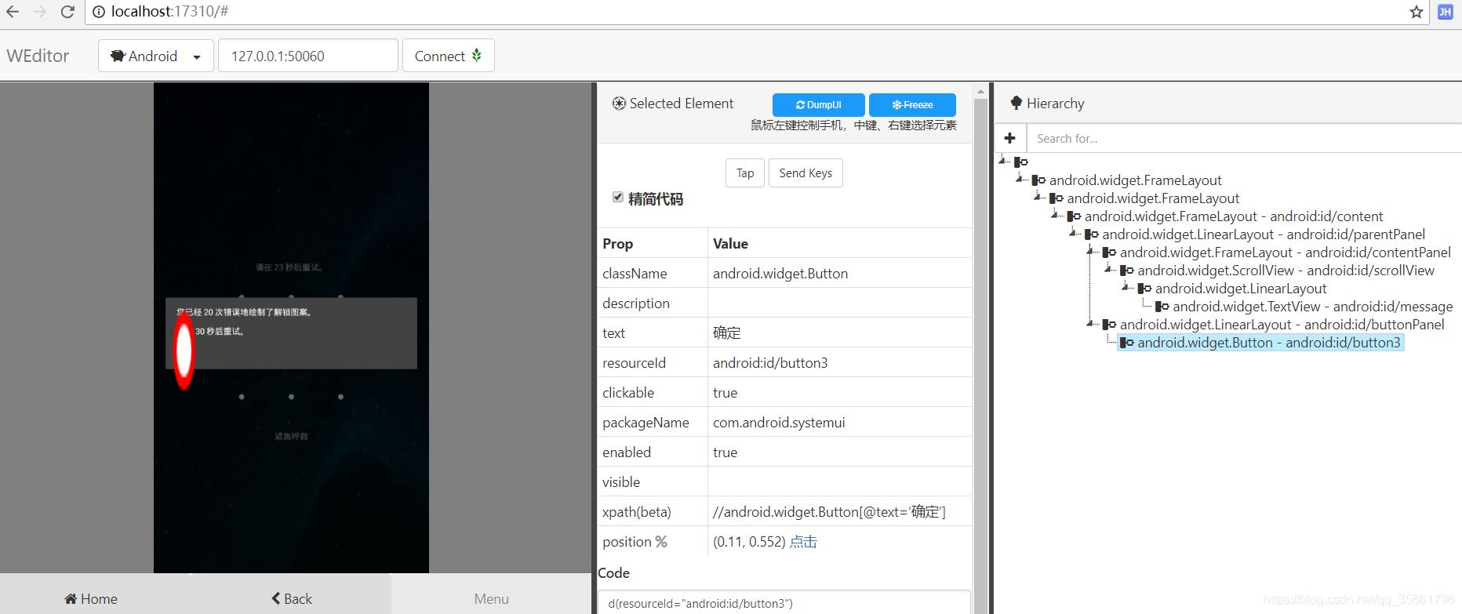Select Button android:id/button3 tree item
The width and height of the screenshot is (1462, 614).
[x=1268, y=343]
